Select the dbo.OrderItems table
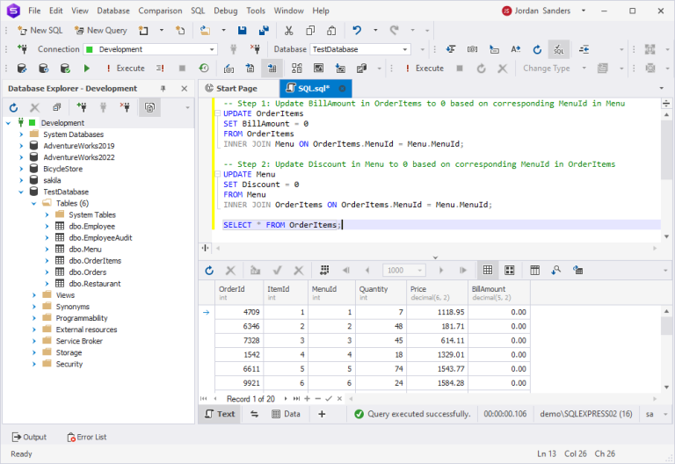 click(x=95, y=261)
